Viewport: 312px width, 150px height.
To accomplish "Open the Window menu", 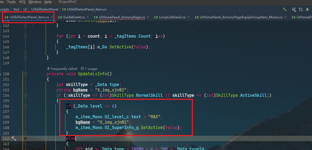I will pyautogui.click(x=35, y=2).
